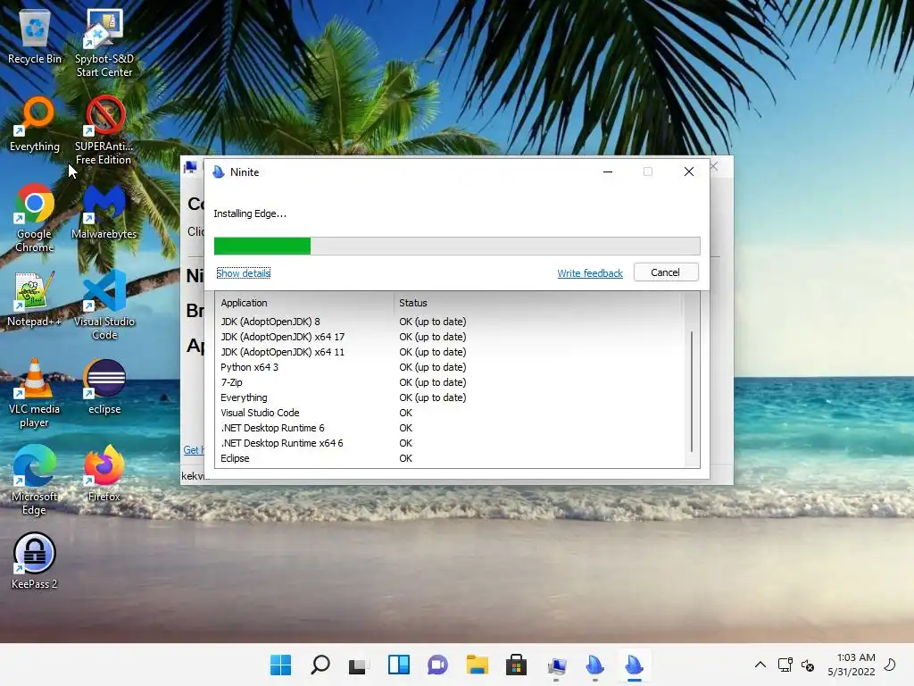Select the eclipse desktop shortcut
The image size is (914, 686).
[104, 387]
